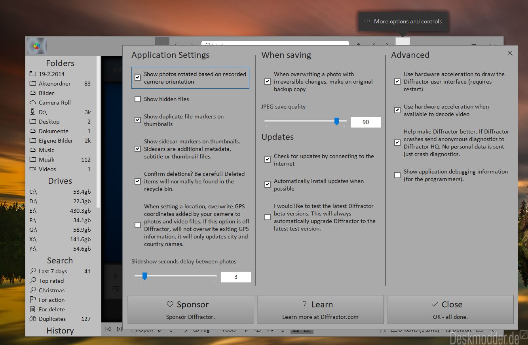This screenshot has height=345, width=528.
Task: Select drive D:\ with 22.3gb
Action: point(60,201)
